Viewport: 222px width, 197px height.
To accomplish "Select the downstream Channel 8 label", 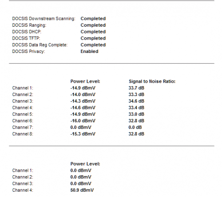I will [x=23, y=134].
